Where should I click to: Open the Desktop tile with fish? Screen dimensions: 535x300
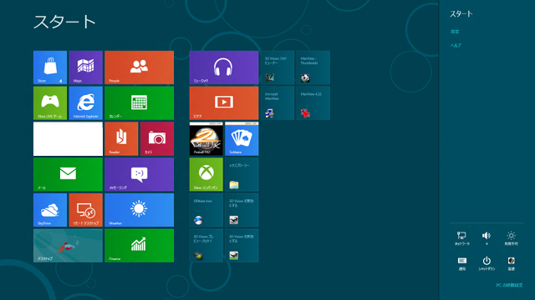[x=68, y=246]
